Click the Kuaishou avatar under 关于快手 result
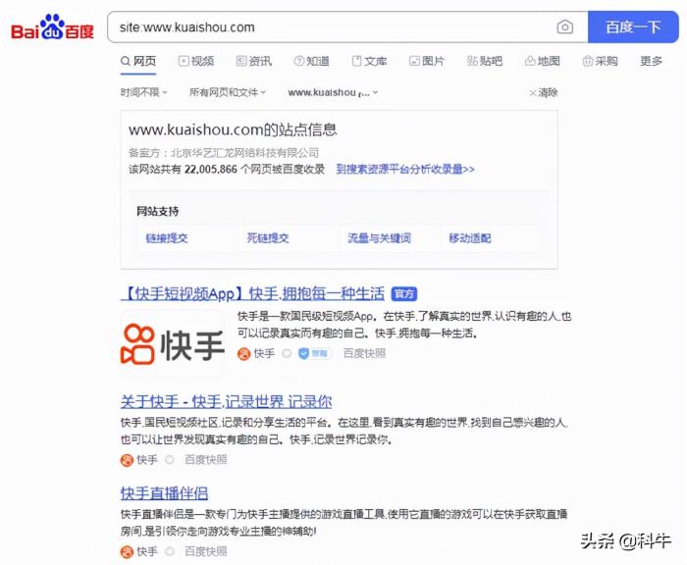Screen dimensions: 687x565 [127, 459]
